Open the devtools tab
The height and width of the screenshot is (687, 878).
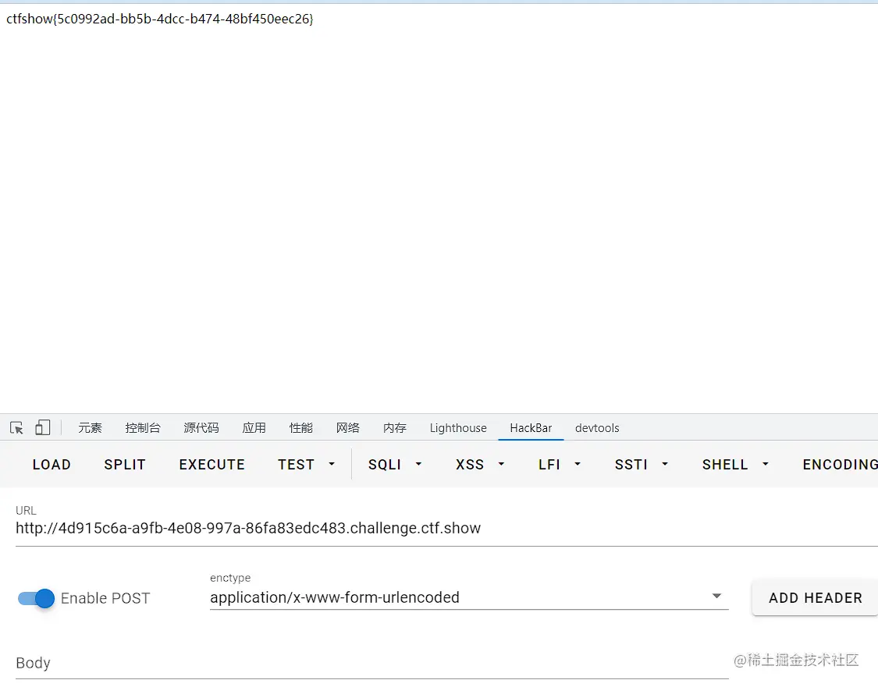pyautogui.click(x=597, y=428)
